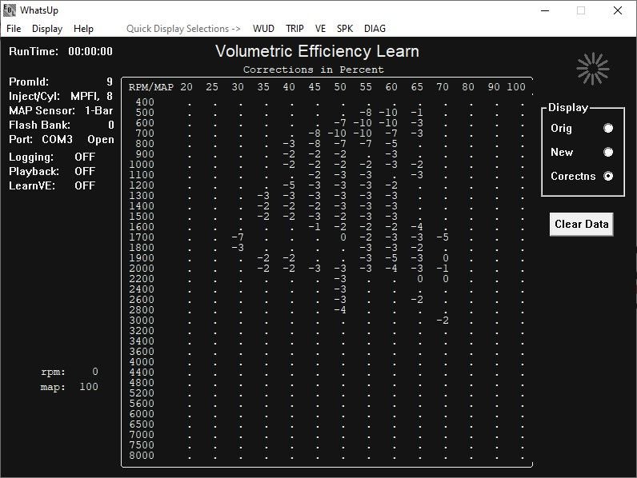Open the Help menu
The width and height of the screenshot is (637, 478).
[83, 29]
